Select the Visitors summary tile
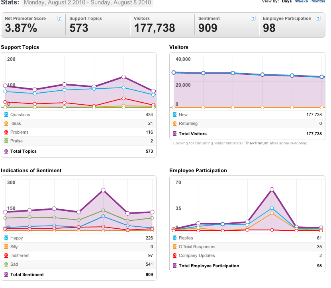The height and width of the screenshot is (288, 331). [162, 25]
